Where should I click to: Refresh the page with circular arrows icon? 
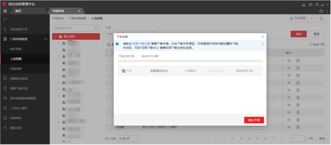(x=321, y=11)
